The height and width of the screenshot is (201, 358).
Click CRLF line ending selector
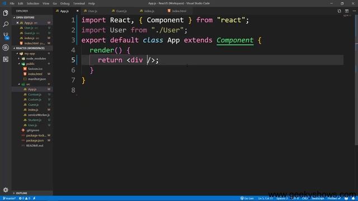(305, 199)
